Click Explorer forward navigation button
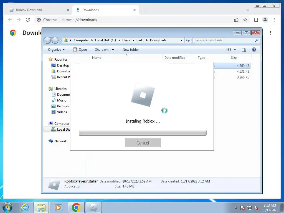Screen dimensions: 284x213 pyautogui.click(x=55, y=40)
